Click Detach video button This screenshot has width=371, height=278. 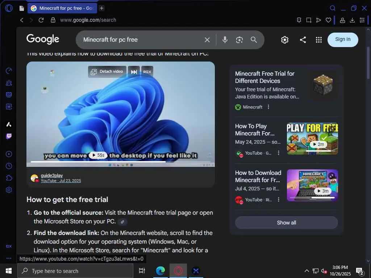pos(107,72)
